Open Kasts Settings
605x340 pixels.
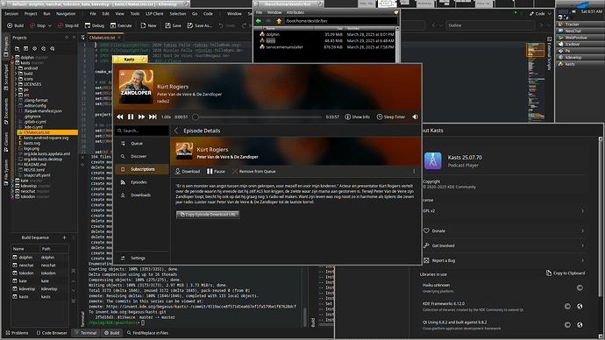[141, 258]
